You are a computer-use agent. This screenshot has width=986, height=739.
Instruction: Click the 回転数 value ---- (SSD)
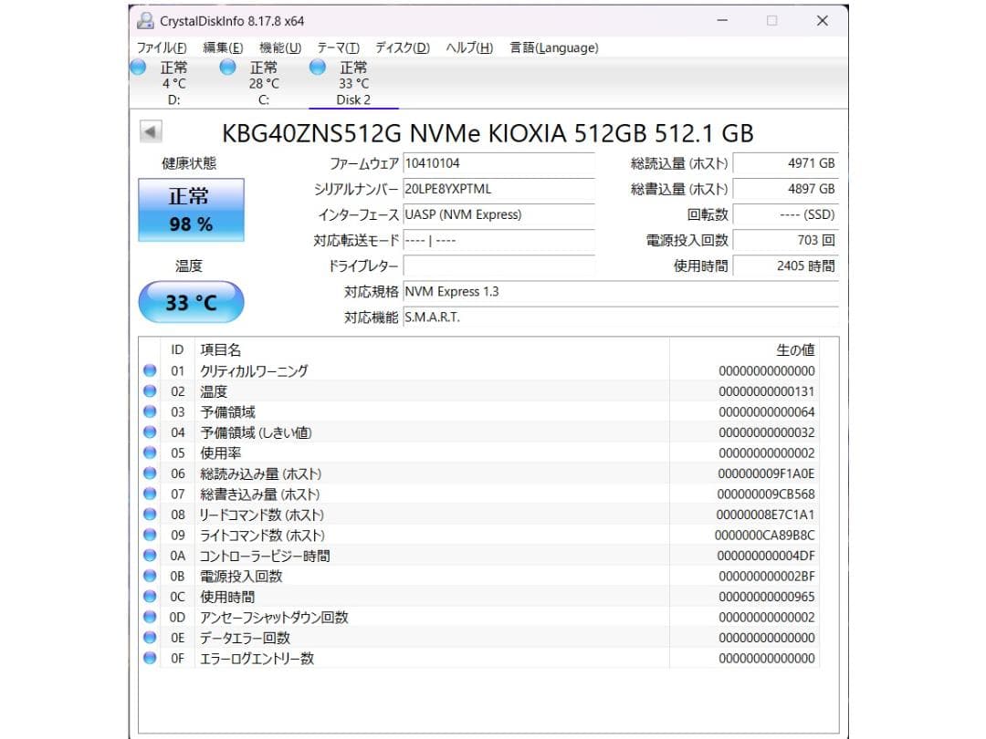(786, 215)
